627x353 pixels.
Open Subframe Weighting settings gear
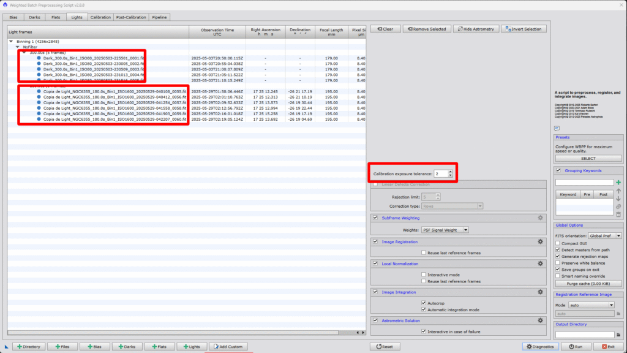[540, 218]
